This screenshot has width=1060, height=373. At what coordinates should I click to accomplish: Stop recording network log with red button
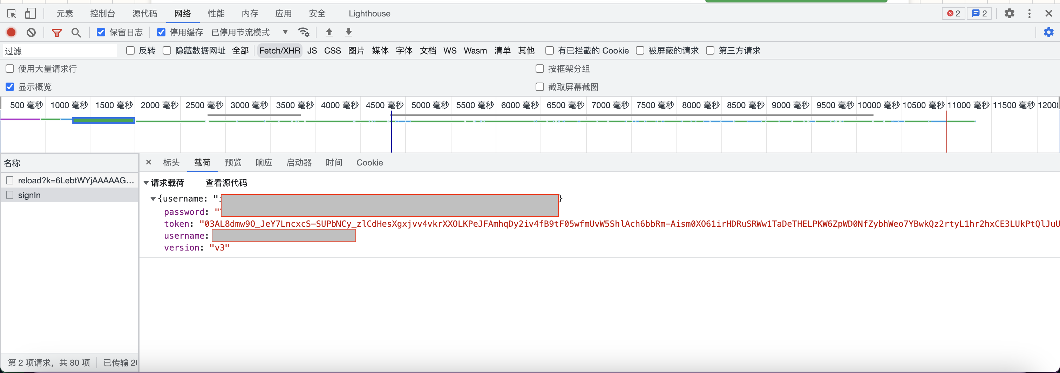tap(12, 32)
